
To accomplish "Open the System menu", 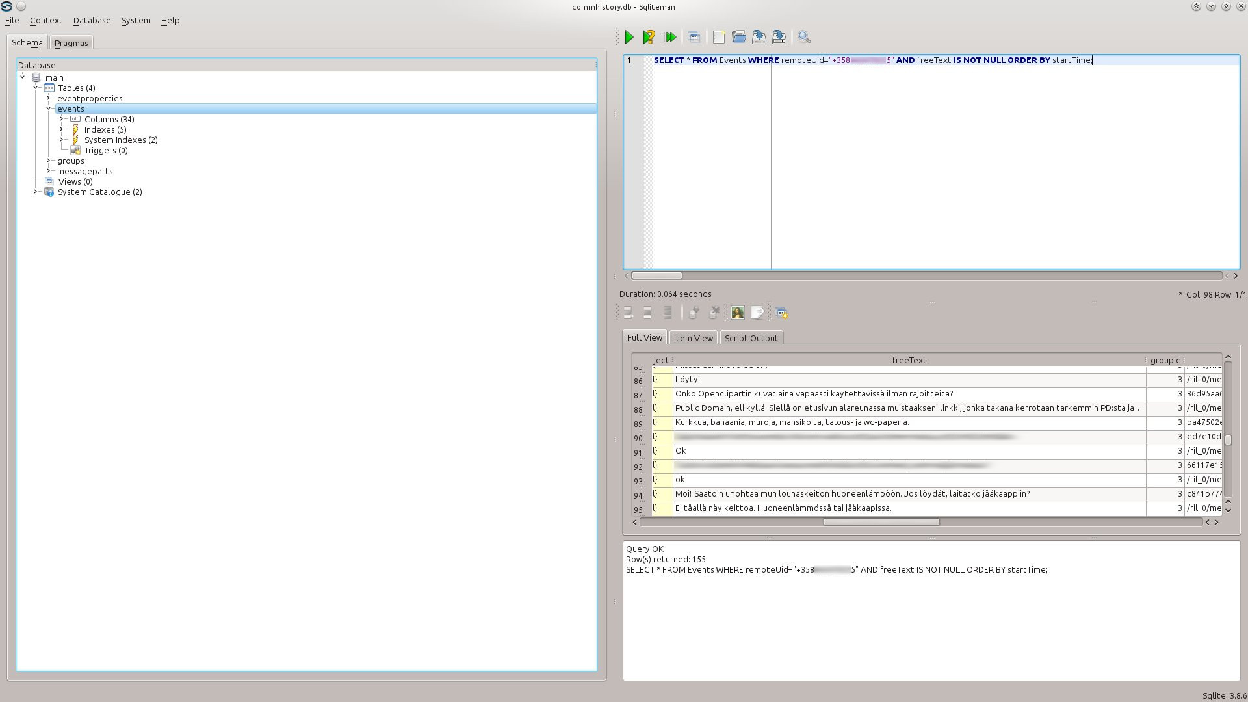I will tap(135, 20).
